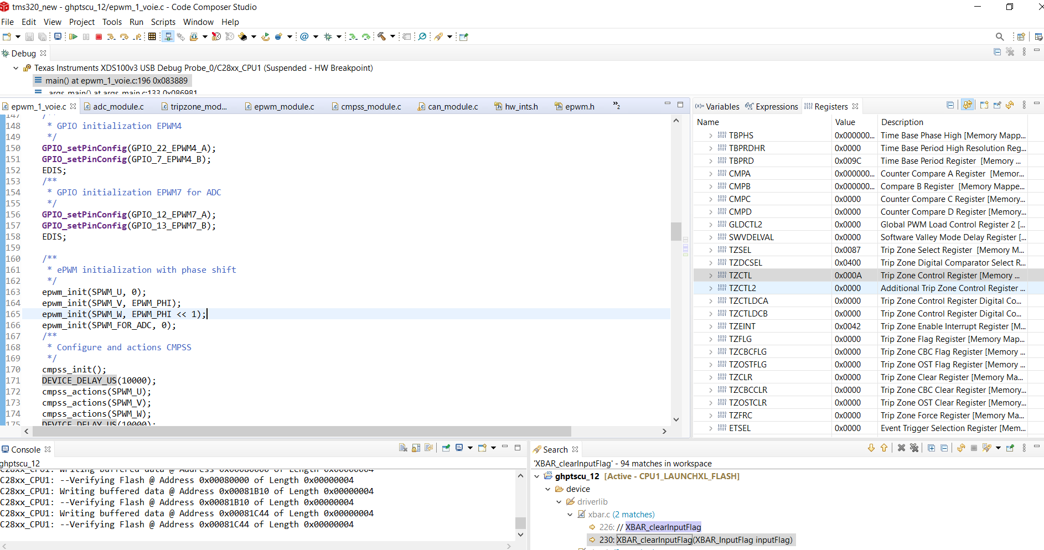Open the Expressions tab

pyautogui.click(x=776, y=107)
